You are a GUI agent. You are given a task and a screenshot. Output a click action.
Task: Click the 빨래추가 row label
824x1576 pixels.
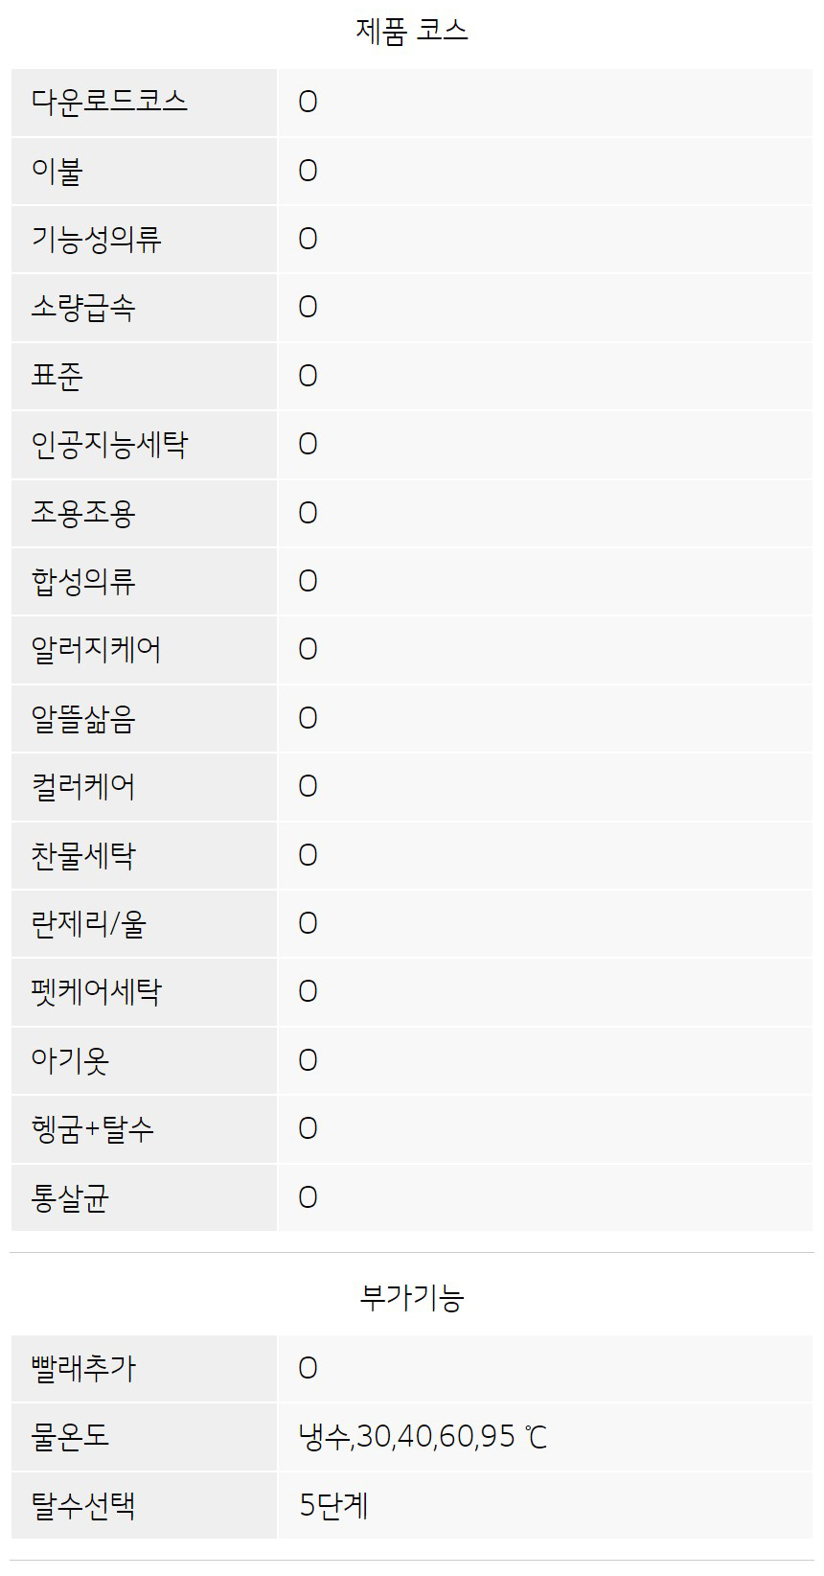[83, 1368]
